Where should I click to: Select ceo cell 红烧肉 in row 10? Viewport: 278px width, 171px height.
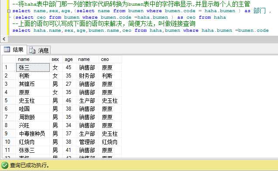[110, 142]
